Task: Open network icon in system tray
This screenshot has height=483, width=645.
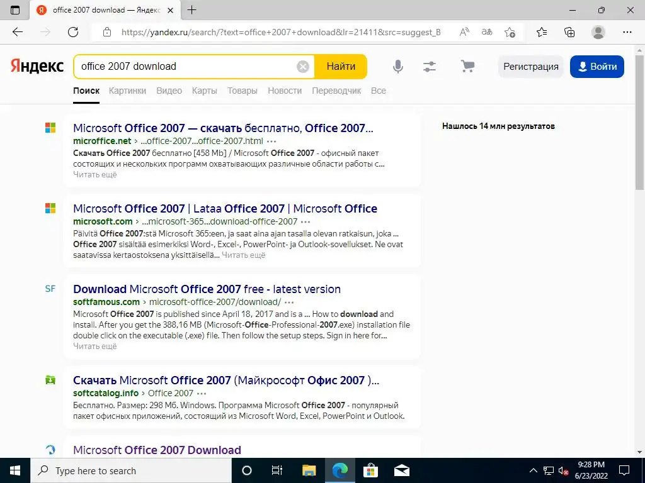Action: (x=549, y=470)
